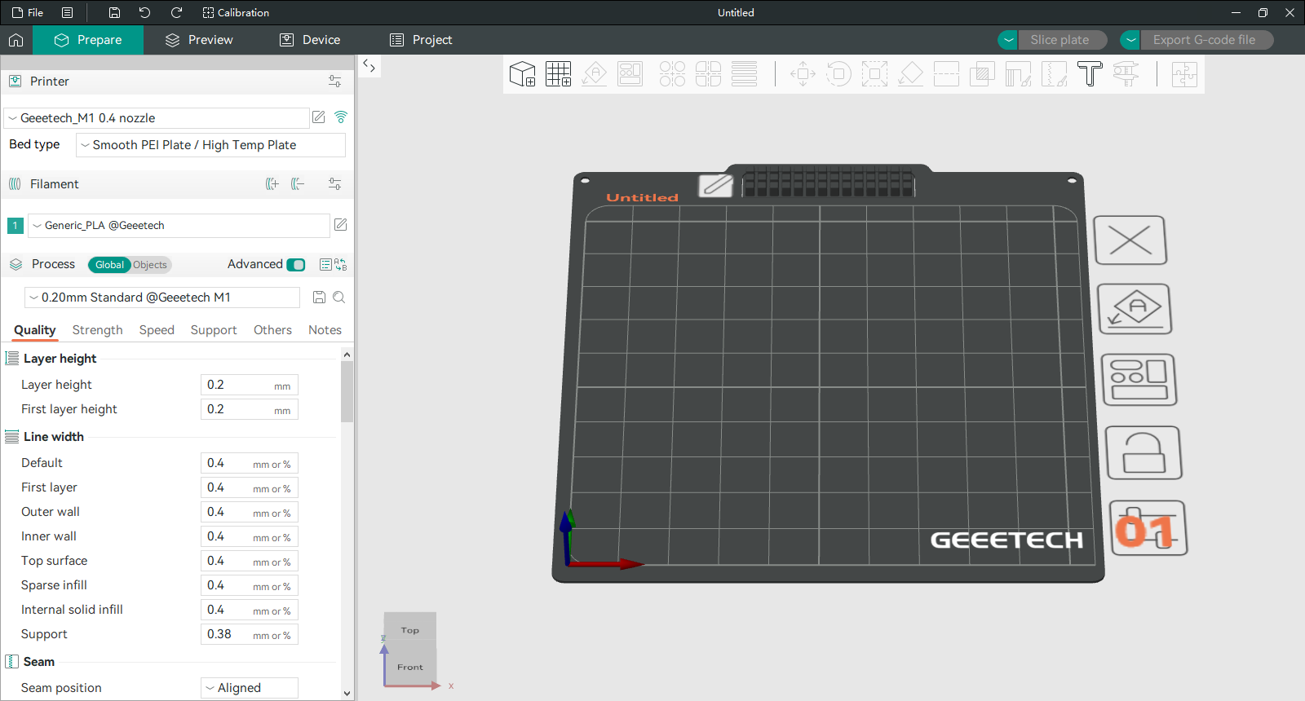Click the Save project icon
Screen dimensions: 1305x701
pos(114,12)
